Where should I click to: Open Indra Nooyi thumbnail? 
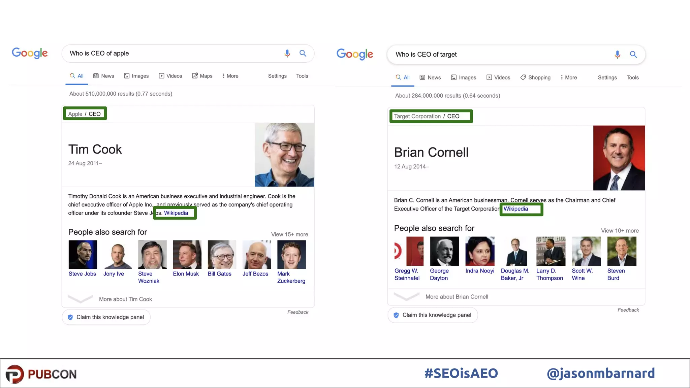click(480, 251)
